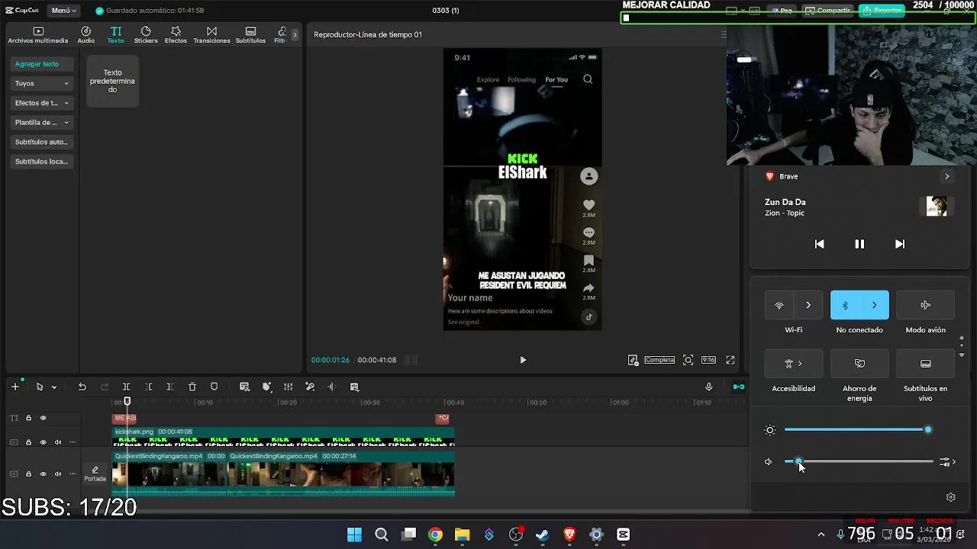Open the music check icon in player

point(633,360)
